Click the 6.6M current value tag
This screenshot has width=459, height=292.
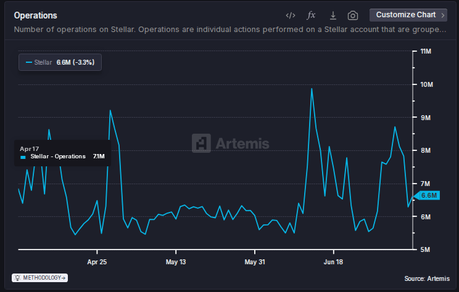428,195
